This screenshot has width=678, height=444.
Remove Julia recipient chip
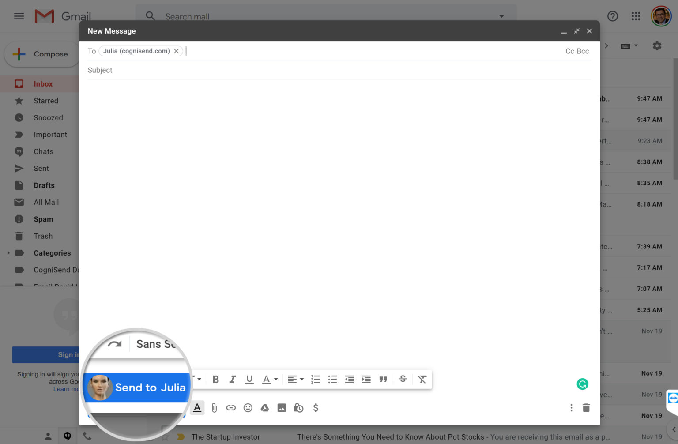[x=176, y=51]
